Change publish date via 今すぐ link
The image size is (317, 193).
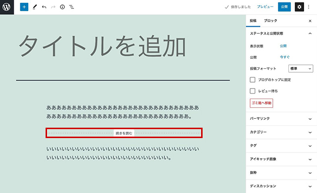tap(285, 57)
